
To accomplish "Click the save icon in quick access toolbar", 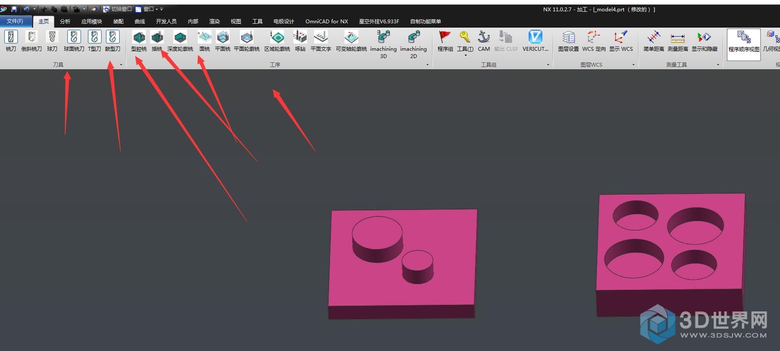I will [14, 9].
